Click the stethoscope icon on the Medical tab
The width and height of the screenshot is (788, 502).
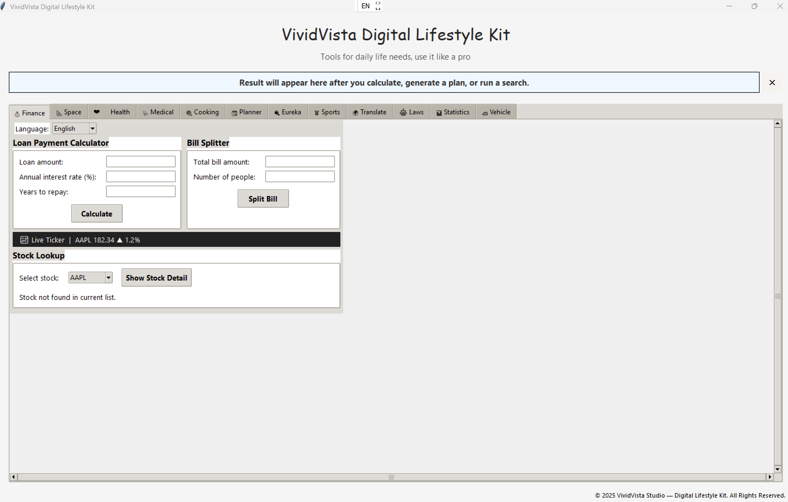(x=145, y=112)
